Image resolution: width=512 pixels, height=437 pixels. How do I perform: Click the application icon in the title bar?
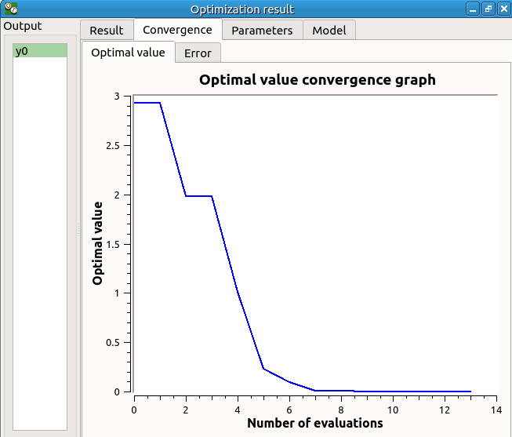pos(11,9)
